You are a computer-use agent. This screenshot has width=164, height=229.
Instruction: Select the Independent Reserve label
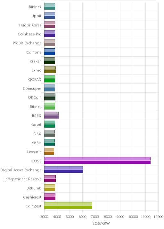(23, 179)
